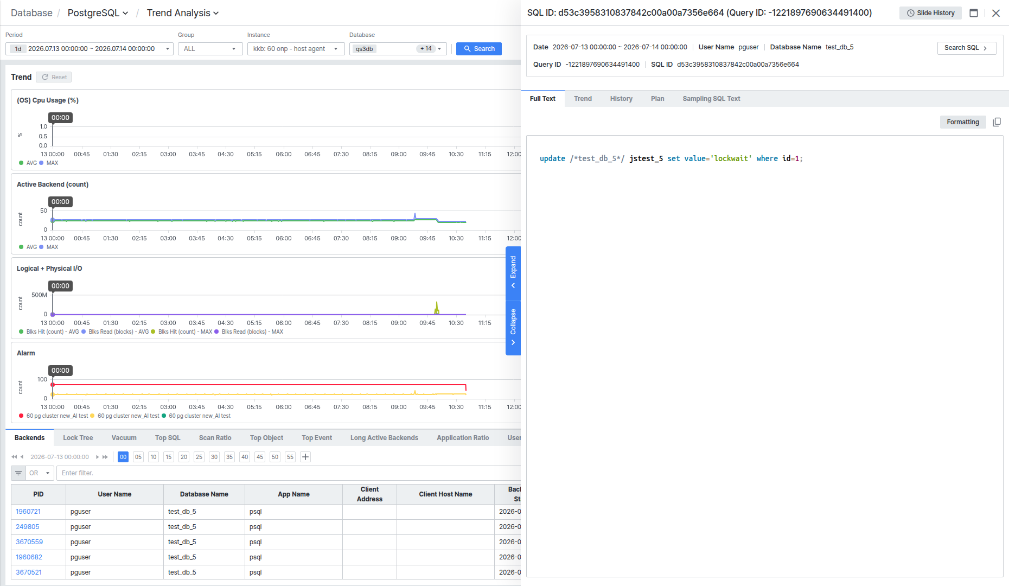1009x586 pixels.
Task: Open the Instance kkb dropdown
Action: 296,49
